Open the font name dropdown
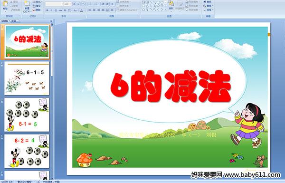This screenshot has height=183, width=285. (x=54, y=4)
